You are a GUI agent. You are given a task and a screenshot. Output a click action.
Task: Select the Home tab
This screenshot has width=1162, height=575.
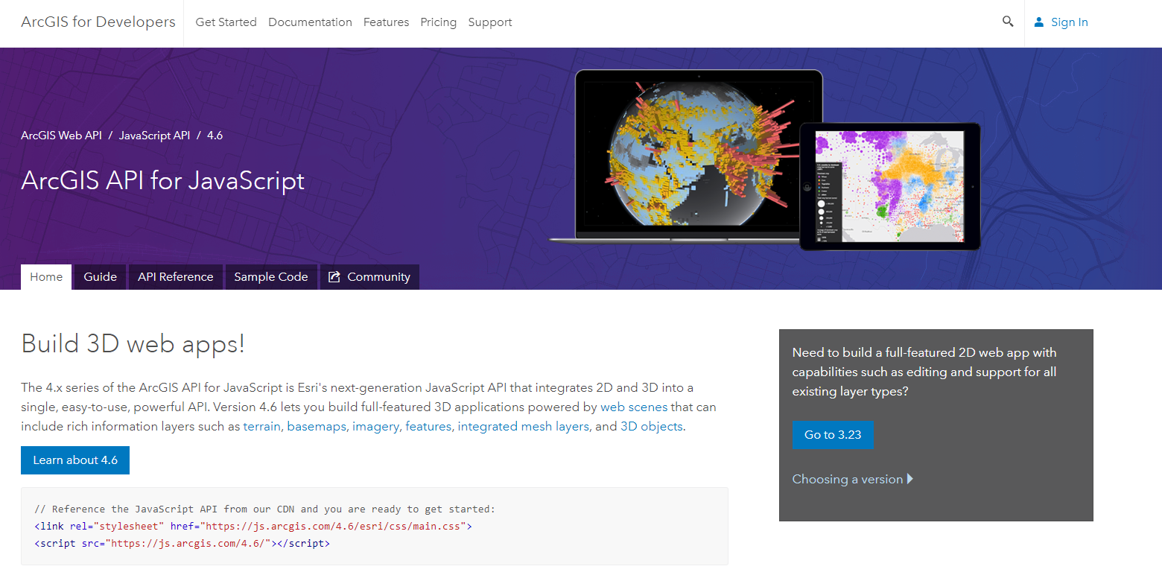click(x=46, y=277)
